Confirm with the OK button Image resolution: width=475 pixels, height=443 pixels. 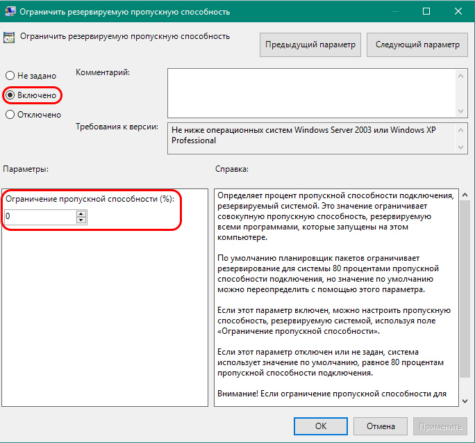[321, 426]
